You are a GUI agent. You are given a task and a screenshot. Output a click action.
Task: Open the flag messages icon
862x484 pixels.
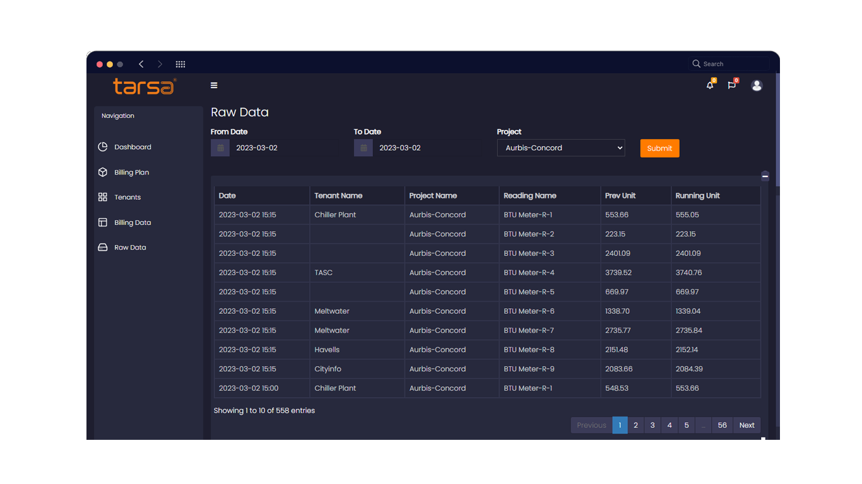[731, 85]
